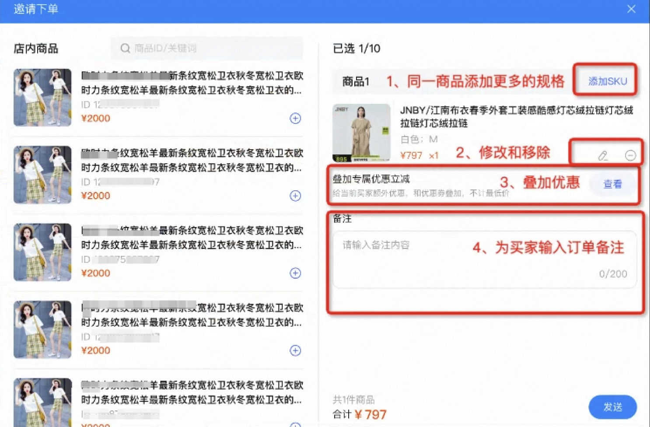The height and width of the screenshot is (427, 650).
Task: Click 添加SKU to add another specification
Action: coord(607,81)
